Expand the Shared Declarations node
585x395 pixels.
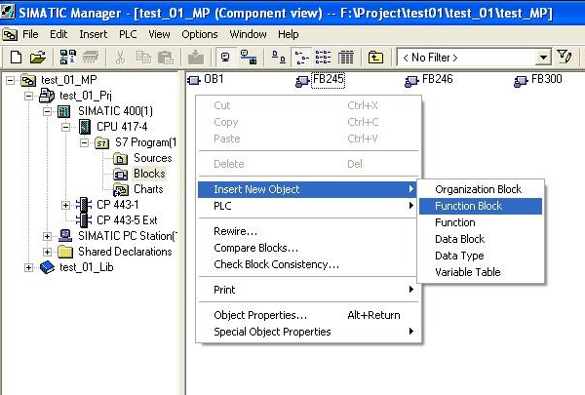[x=48, y=252]
